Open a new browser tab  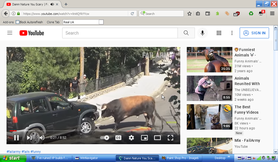[x=66, y=4]
